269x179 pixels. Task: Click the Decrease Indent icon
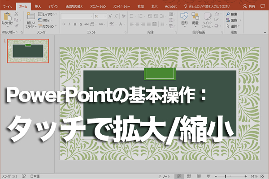pos(150,16)
